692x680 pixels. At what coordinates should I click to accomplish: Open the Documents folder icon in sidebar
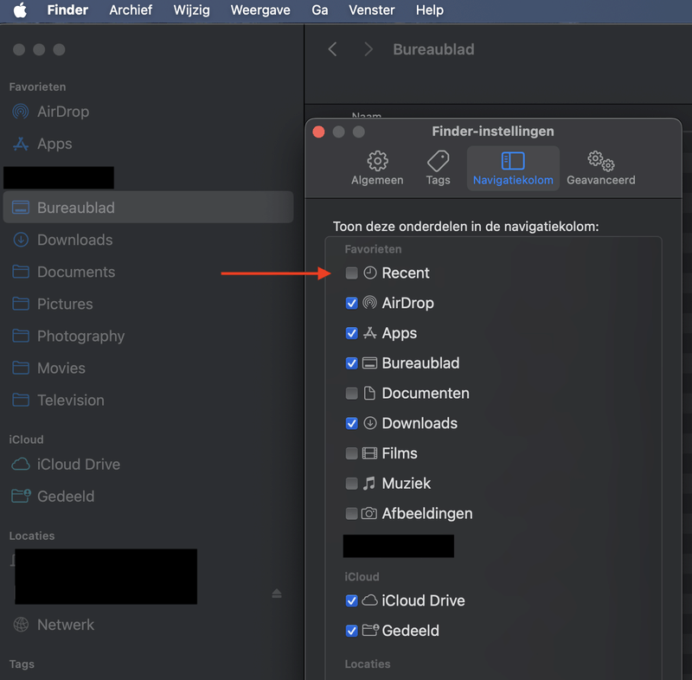coord(21,272)
